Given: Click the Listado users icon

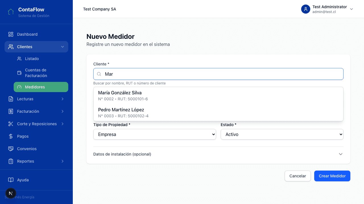Looking at the screenshot, I should [x=19, y=59].
